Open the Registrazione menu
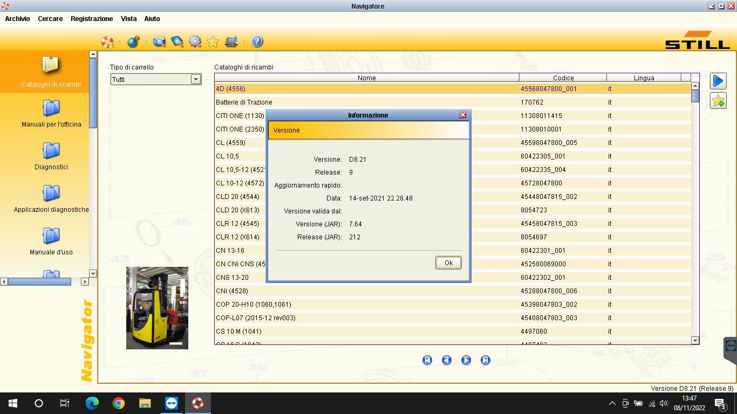Viewport: 737px width, 414px height. point(92,18)
